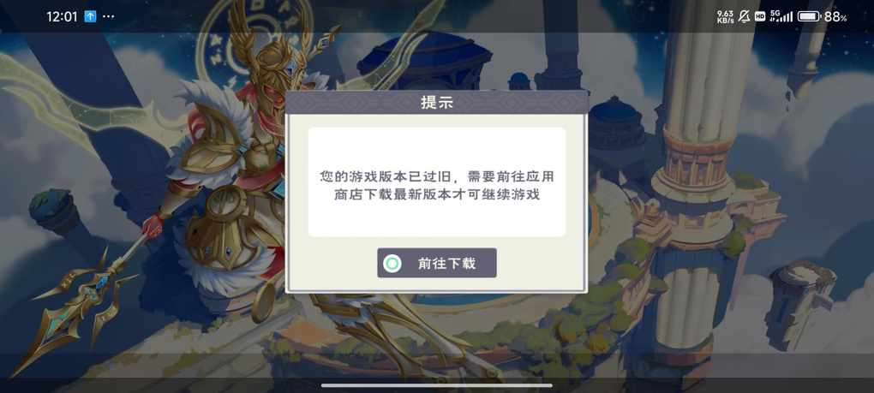Tap the blue upload arrow status icon

90,17
